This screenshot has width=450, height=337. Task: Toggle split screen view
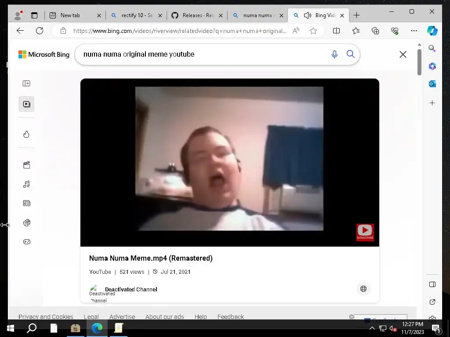click(336, 31)
